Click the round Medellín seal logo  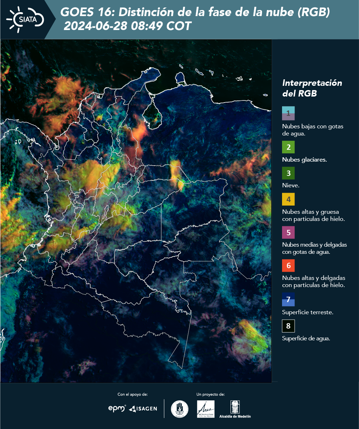180,409
